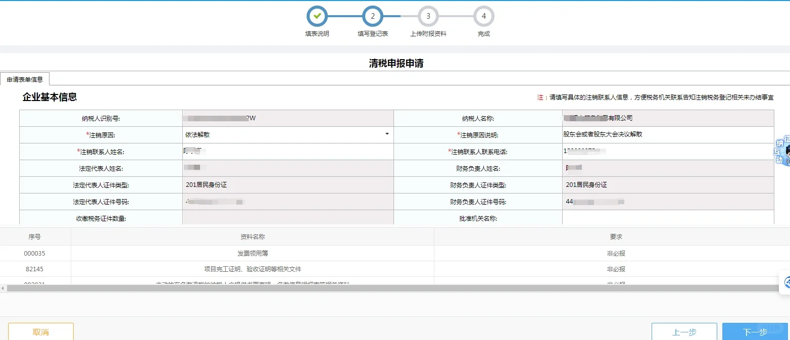Click the step 4 完成 circle

pos(484,16)
